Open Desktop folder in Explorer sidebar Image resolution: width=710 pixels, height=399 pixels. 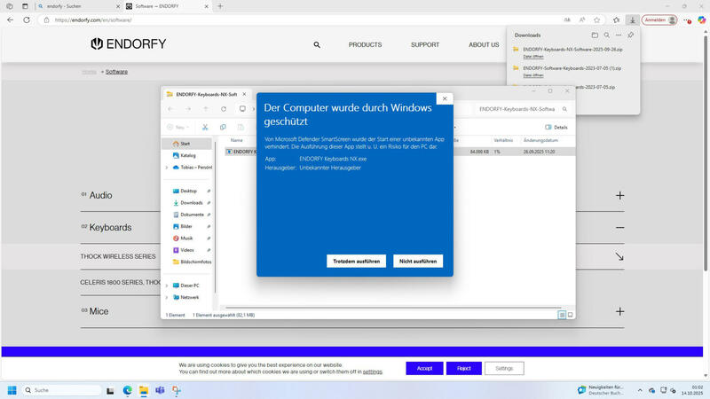tap(188, 191)
